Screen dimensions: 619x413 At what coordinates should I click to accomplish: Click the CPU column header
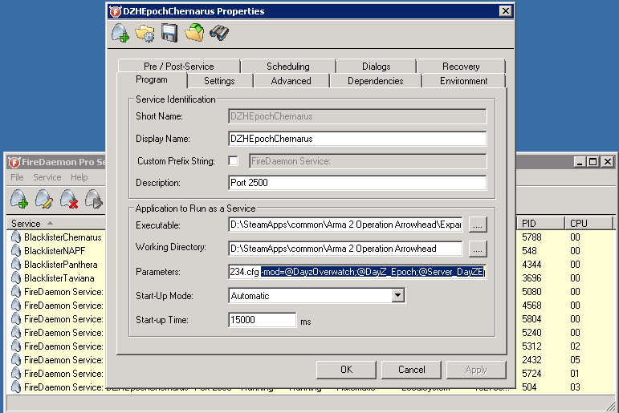pos(588,224)
